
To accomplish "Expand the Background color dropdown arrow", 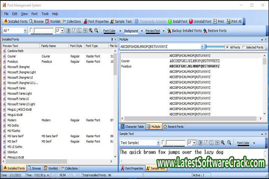I will click(142, 31).
